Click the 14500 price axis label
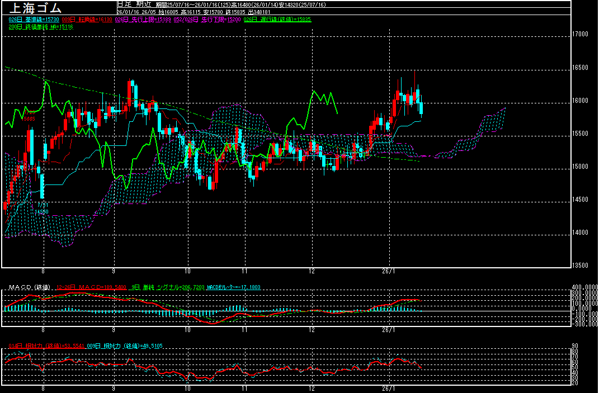 (x=581, y=200)
